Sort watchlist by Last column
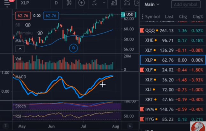 pyautogui.click(x=169, y=17)
